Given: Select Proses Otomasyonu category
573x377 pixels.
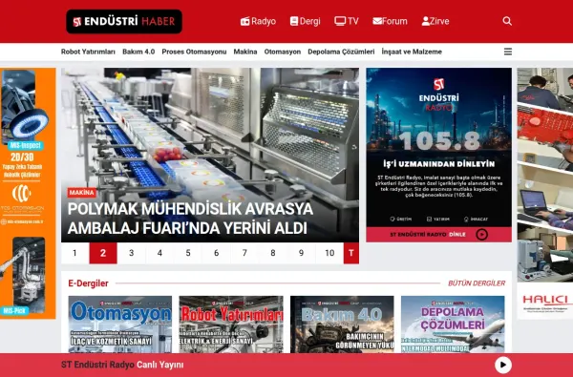Looking at the screenshot, I should point(194,52).
